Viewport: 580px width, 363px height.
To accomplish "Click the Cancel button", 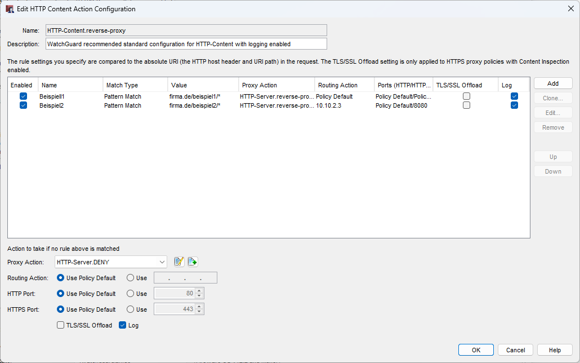I will pyautogui.click(x=515, y=350).
